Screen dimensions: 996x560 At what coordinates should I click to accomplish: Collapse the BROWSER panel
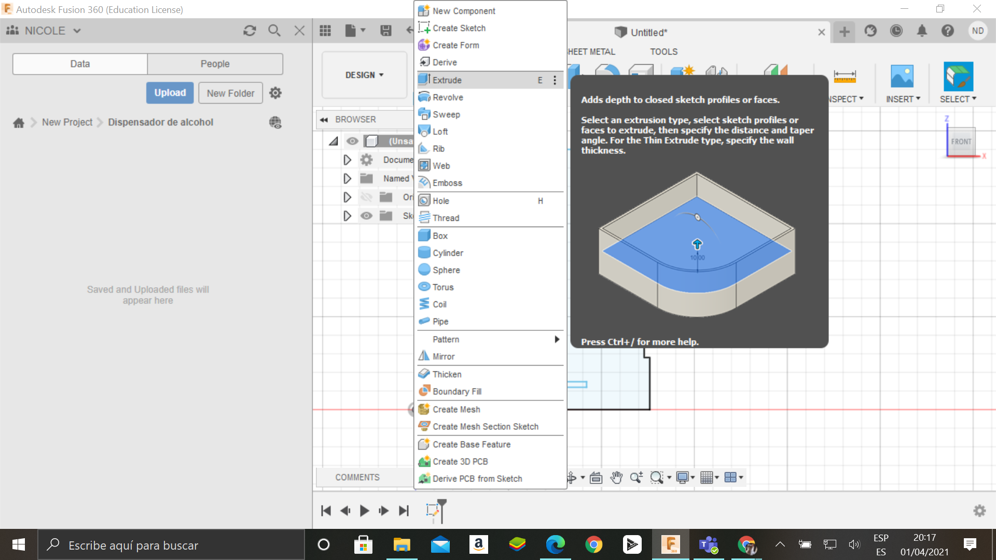324,120
